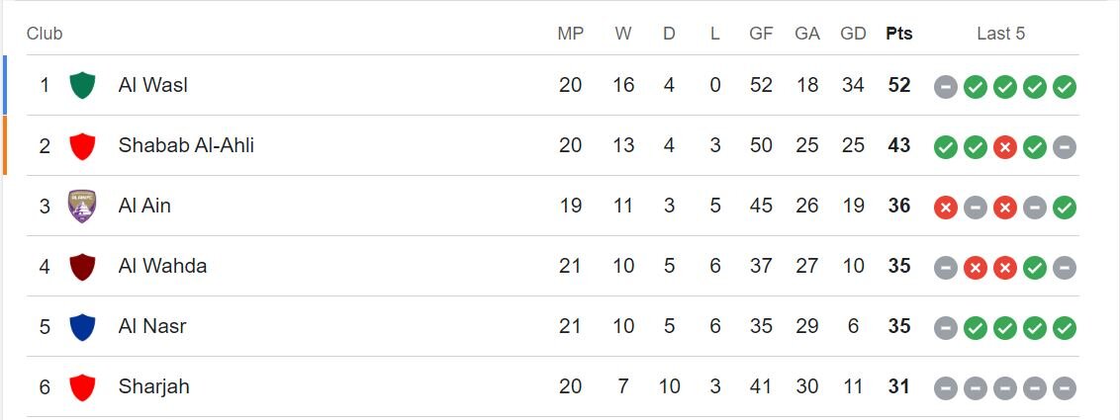Click the Al Wahda dark red crest
1120x420 pixels.
tap(82, 267)
